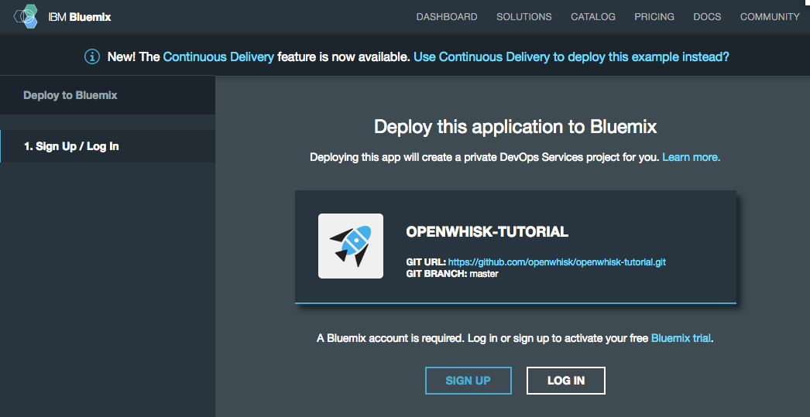
Task: Click the 'Deploy this application to Bluemix' heading
Action: click(x=516, y=127)
